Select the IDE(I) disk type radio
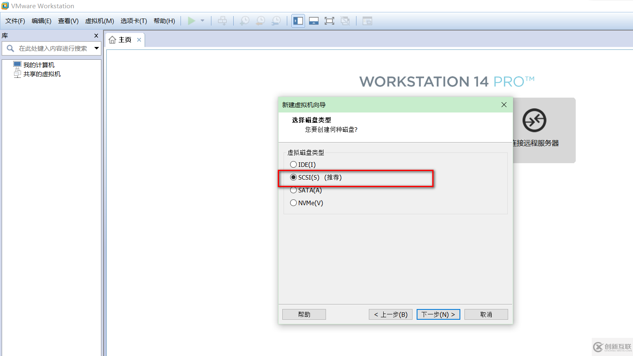Image resolution: width=633 pixels, height=356 pixels. point(293,164)
